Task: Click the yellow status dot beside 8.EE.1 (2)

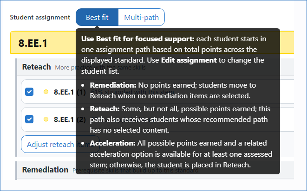Action: pyautogui.click(x=46, y=119)
